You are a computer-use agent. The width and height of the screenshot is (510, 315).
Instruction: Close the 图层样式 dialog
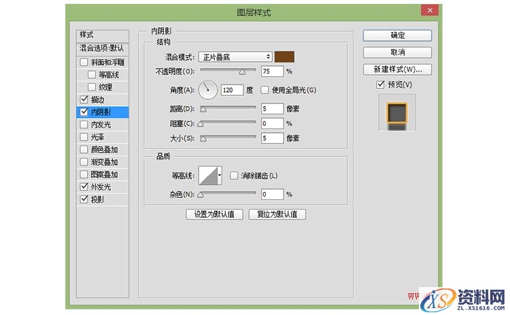click(430, 10)
